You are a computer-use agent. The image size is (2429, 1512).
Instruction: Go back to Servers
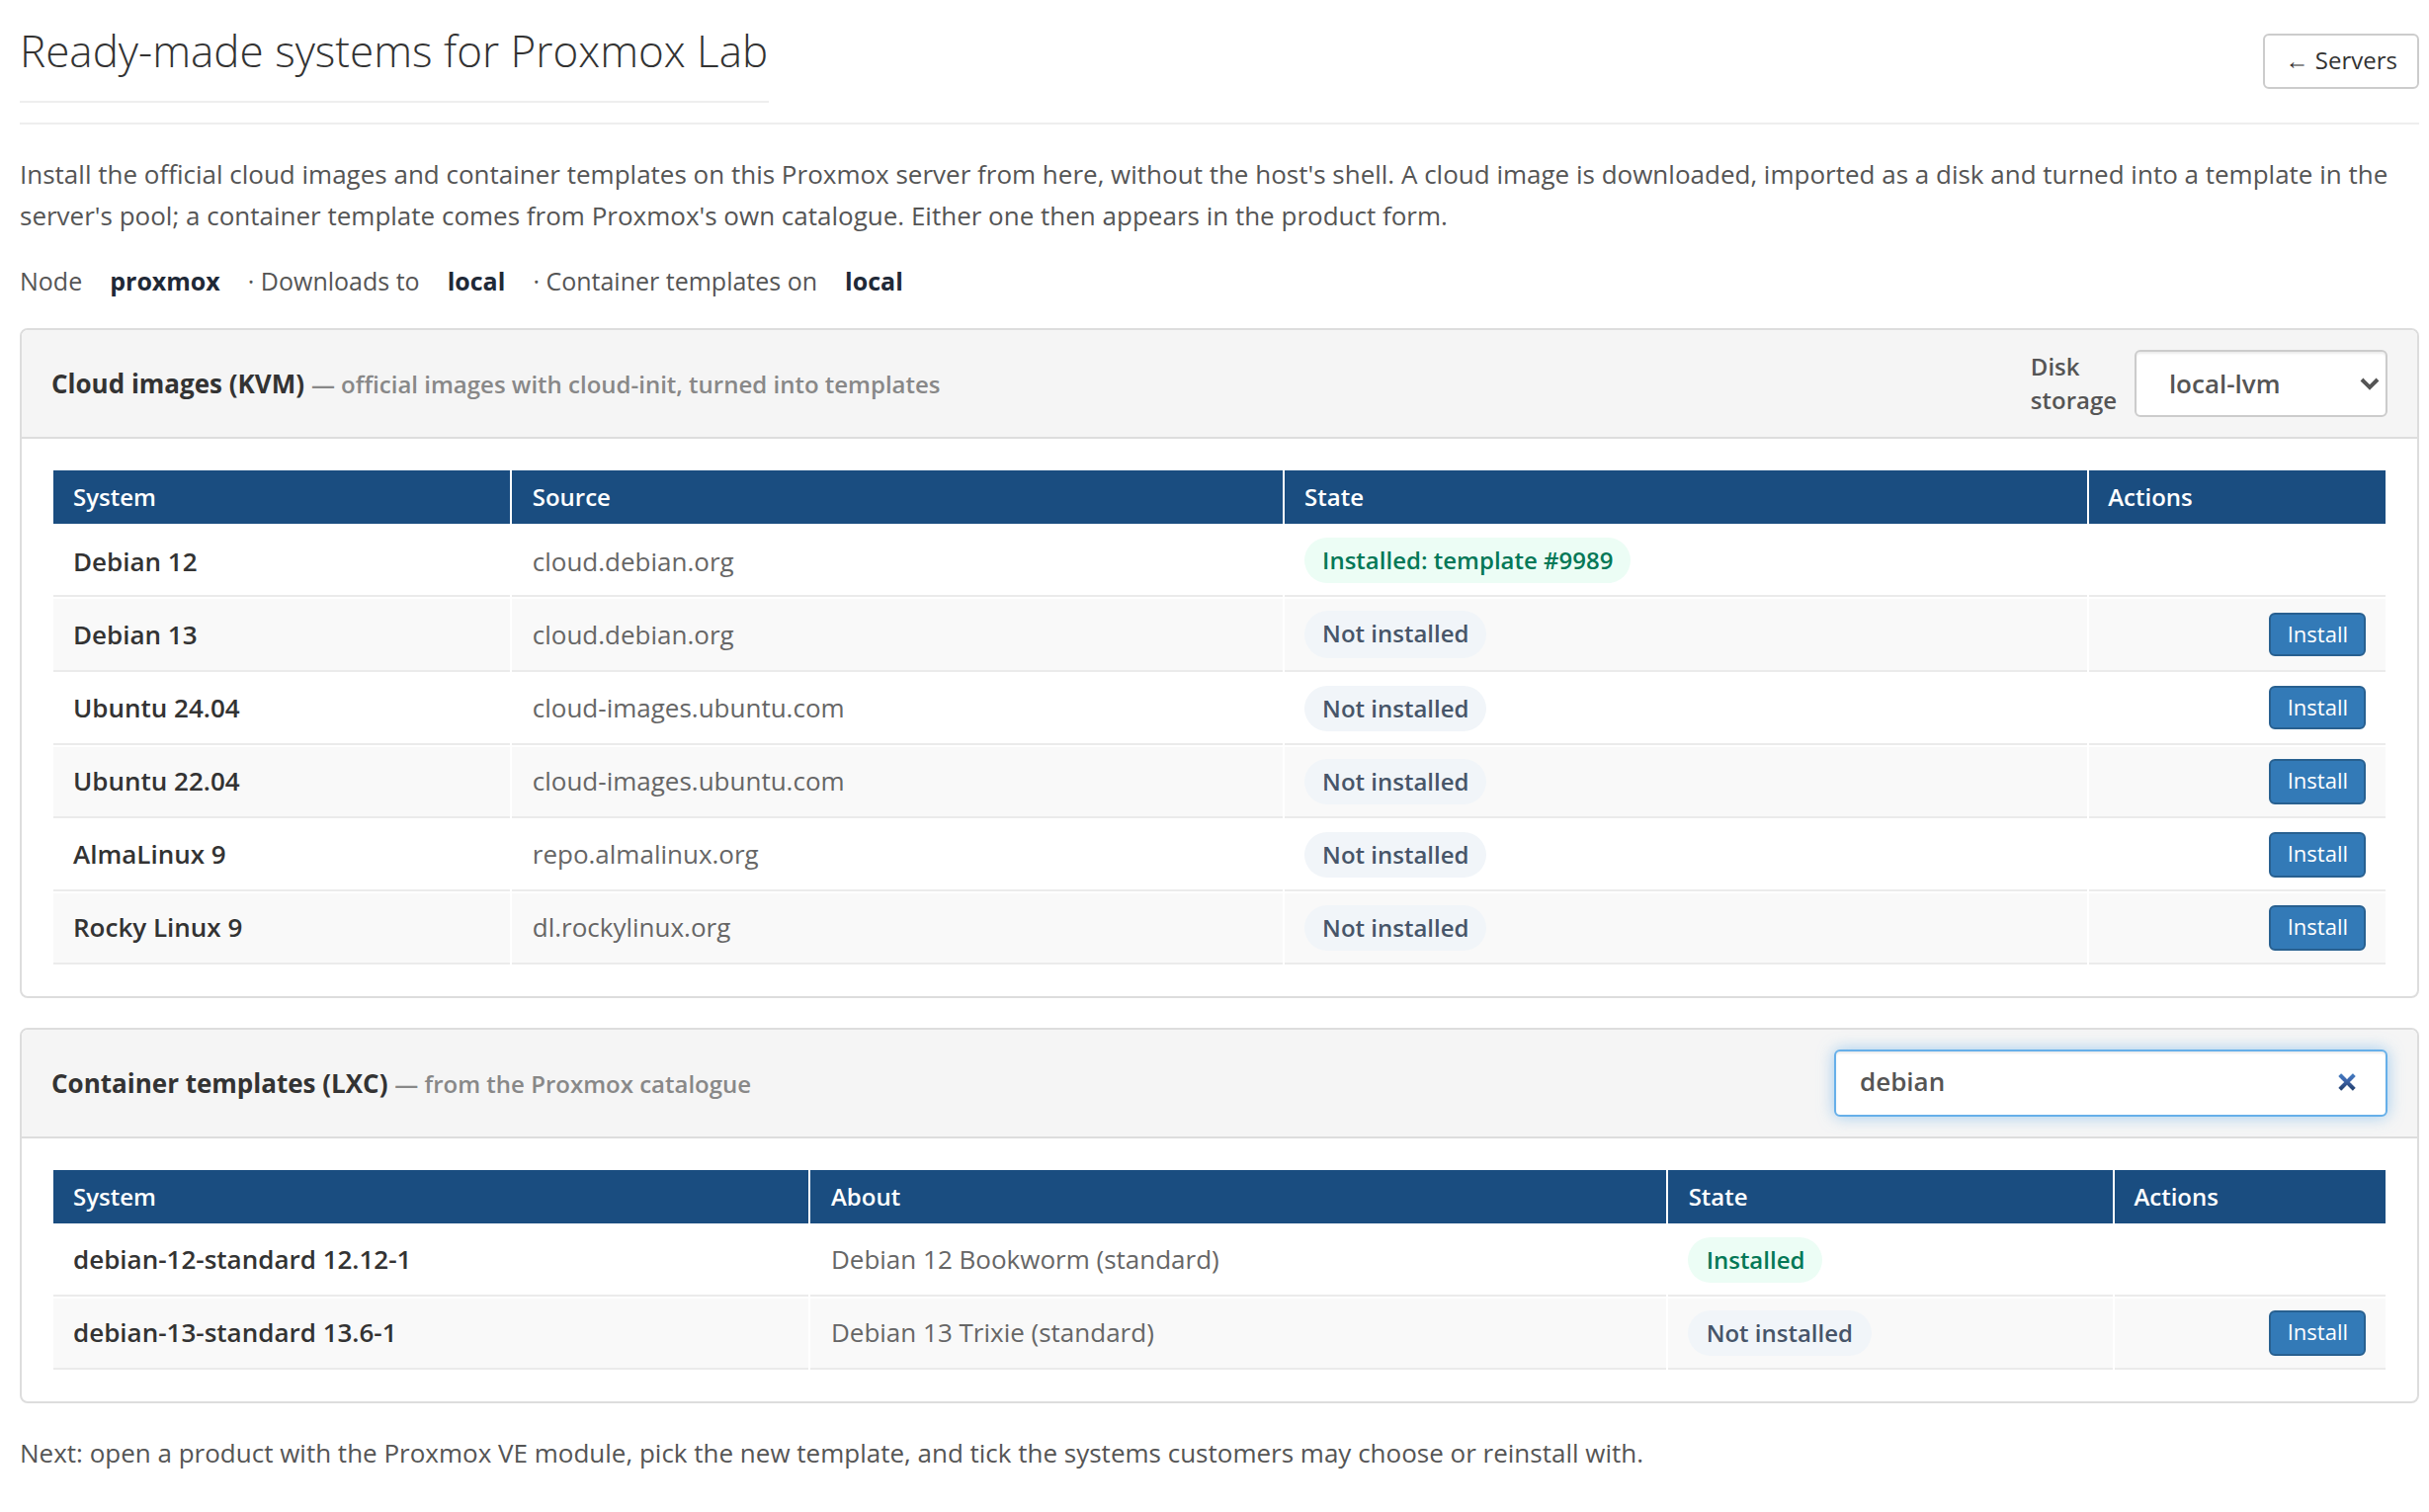2339,61
